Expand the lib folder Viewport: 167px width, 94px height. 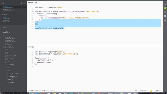[7, 71]
